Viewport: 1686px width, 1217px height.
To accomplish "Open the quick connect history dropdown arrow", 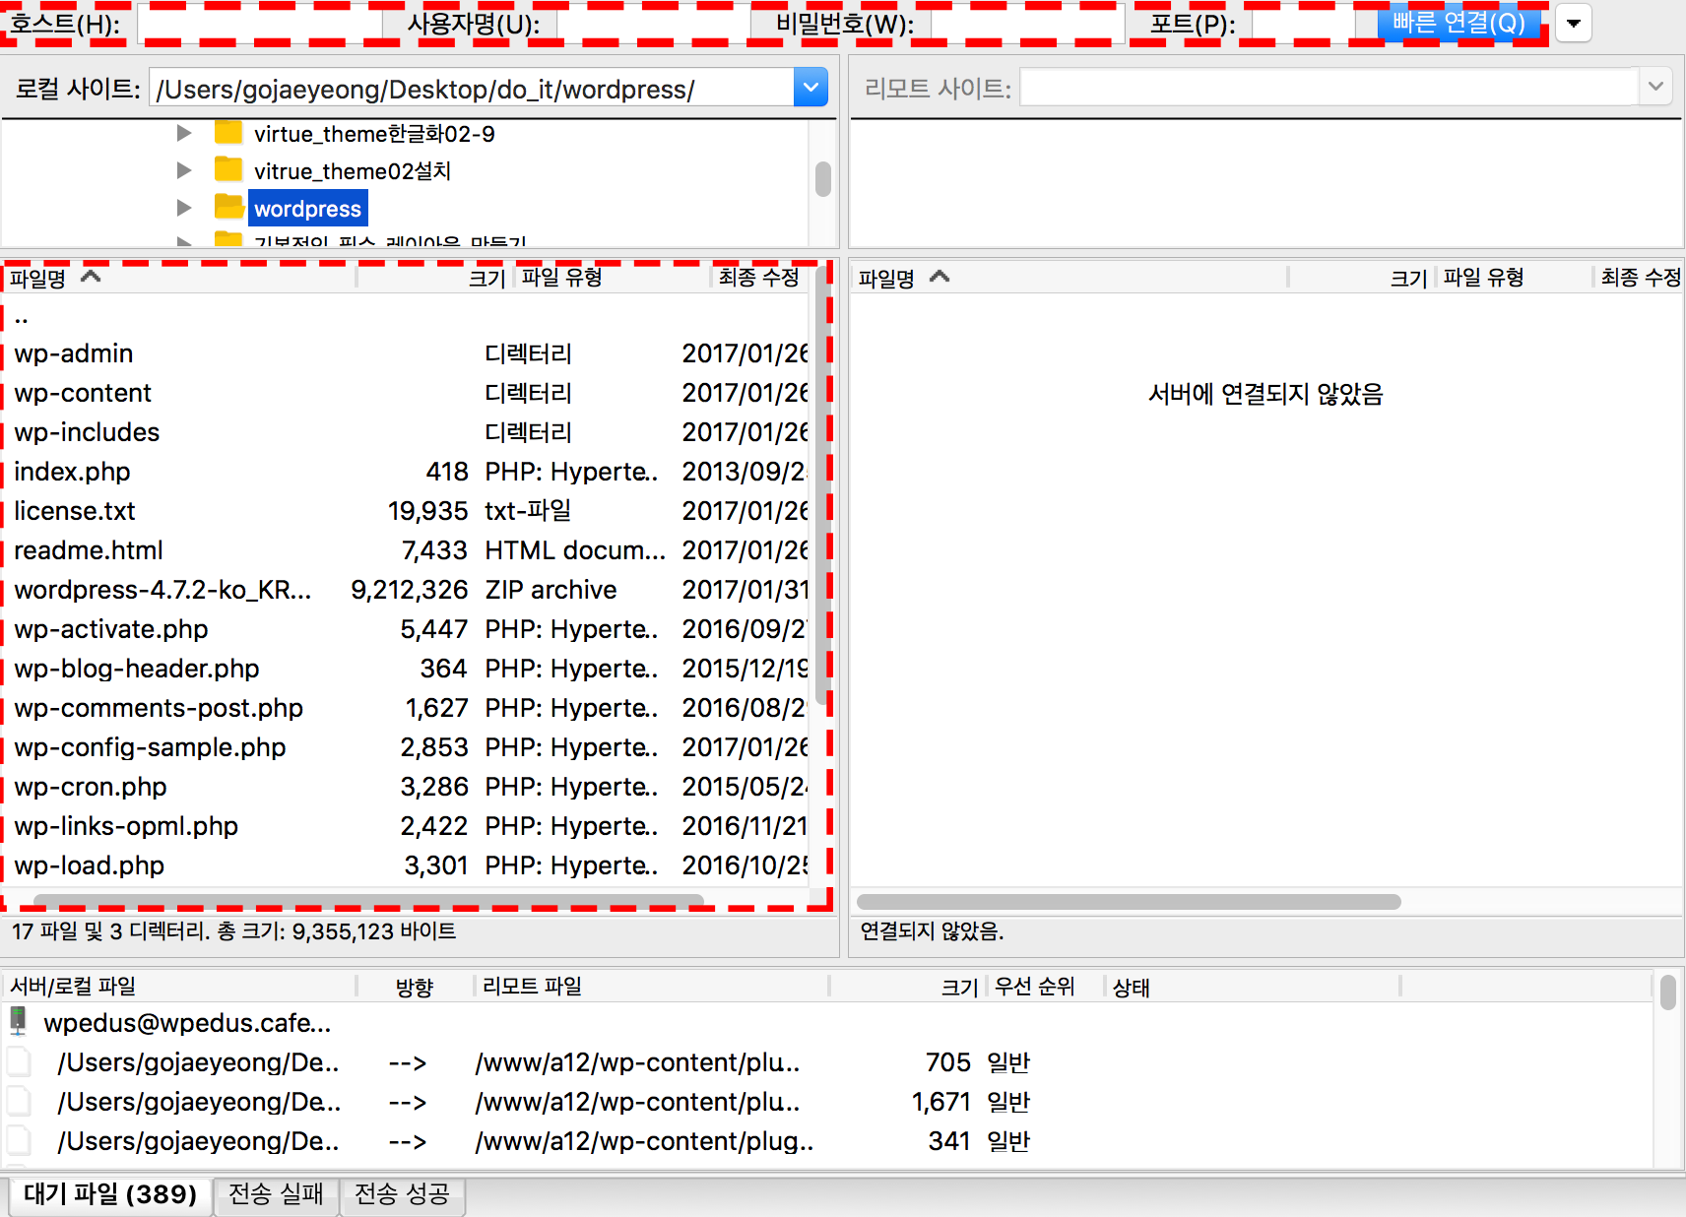I will (x=1574, y=24).
